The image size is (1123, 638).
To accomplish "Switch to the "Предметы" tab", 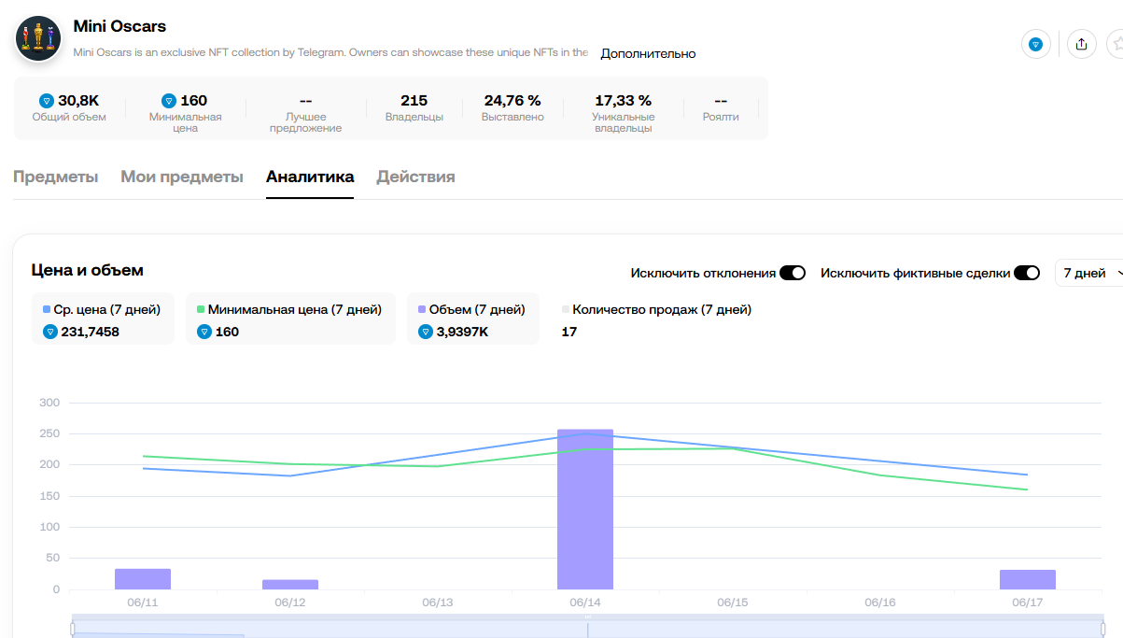I will coord(55,177).
